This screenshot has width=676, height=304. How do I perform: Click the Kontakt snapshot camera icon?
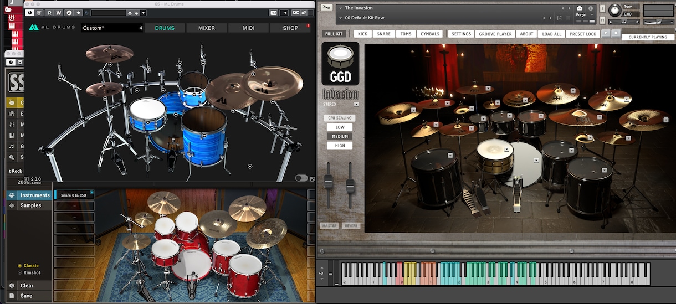(580, 8)
